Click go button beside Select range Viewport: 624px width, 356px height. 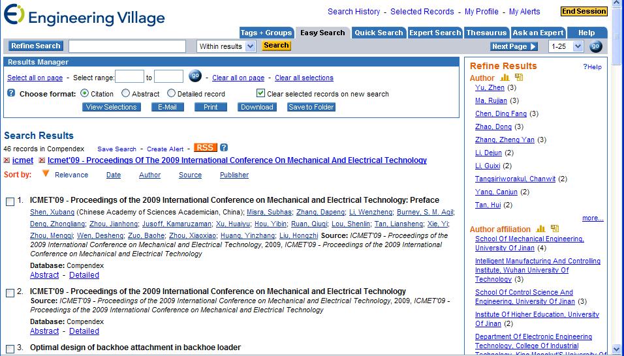[x=195, y=76]
